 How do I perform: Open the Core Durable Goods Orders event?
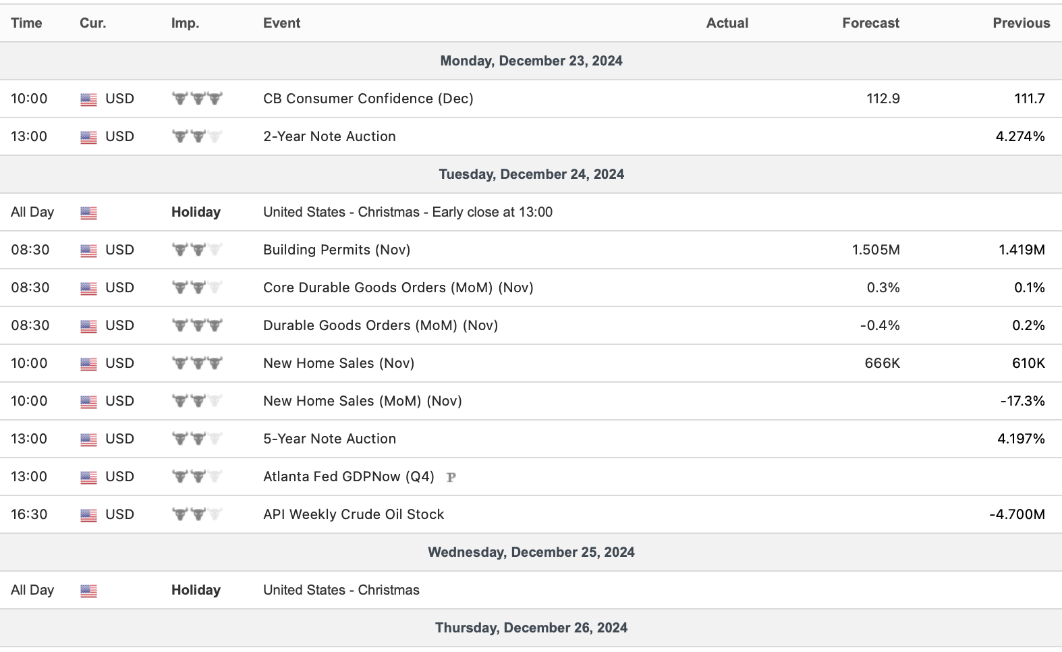(398, 288)
